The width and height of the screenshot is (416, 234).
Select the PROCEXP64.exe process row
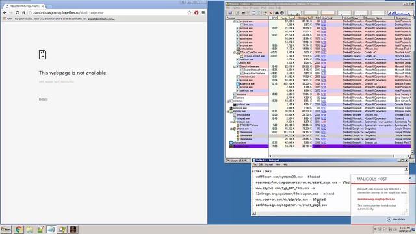318,125
